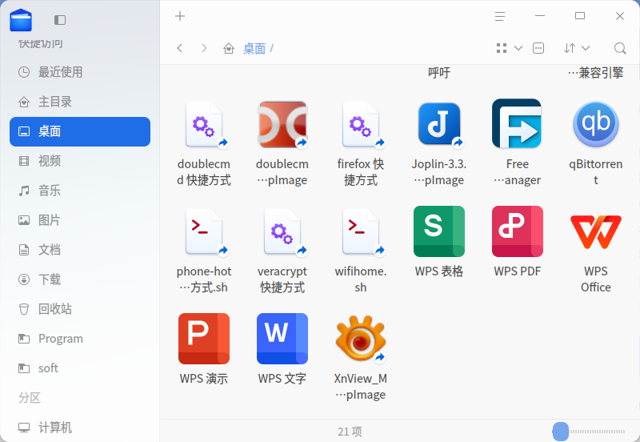Open the more options ellipsis button

538,48
